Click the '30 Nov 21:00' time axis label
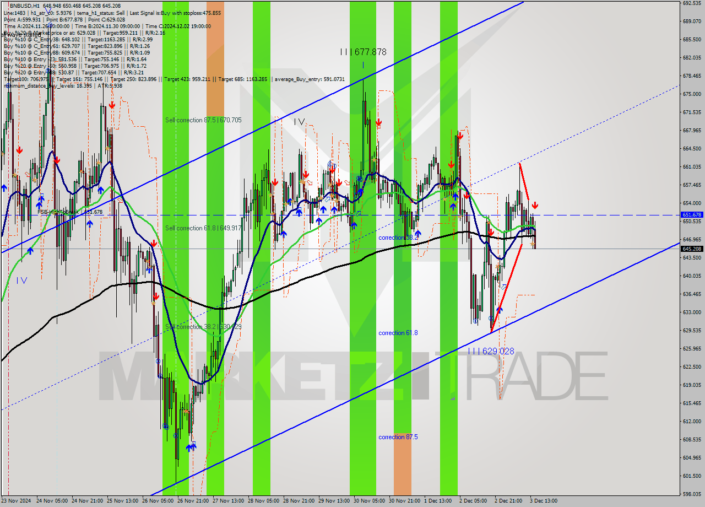 tap(404, 501)
